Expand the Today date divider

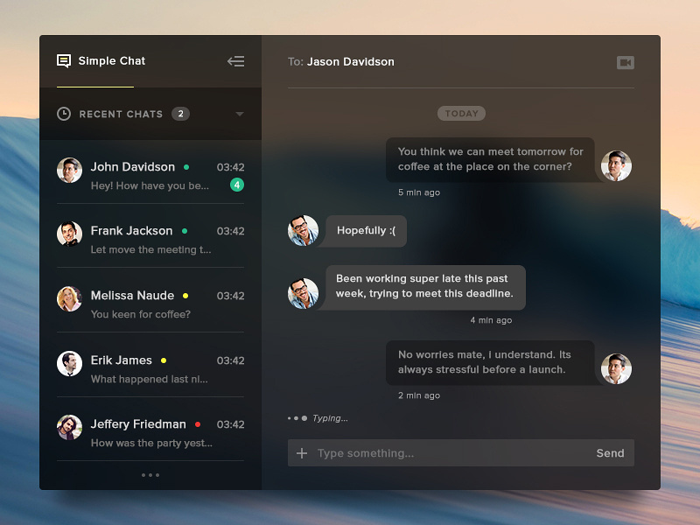pyautogui.click(x=461, y=113)
